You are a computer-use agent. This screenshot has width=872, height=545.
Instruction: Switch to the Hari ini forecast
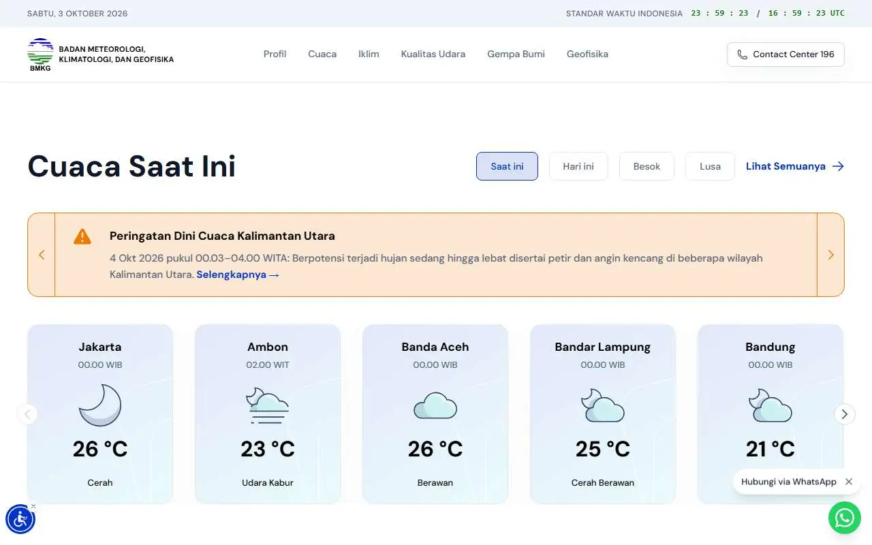coord(578,166)
